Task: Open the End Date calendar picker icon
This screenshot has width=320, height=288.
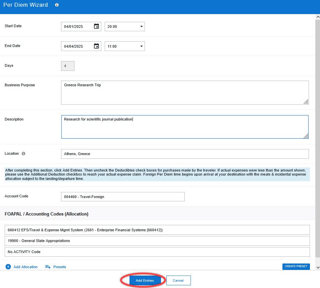Action: (96, 46)
